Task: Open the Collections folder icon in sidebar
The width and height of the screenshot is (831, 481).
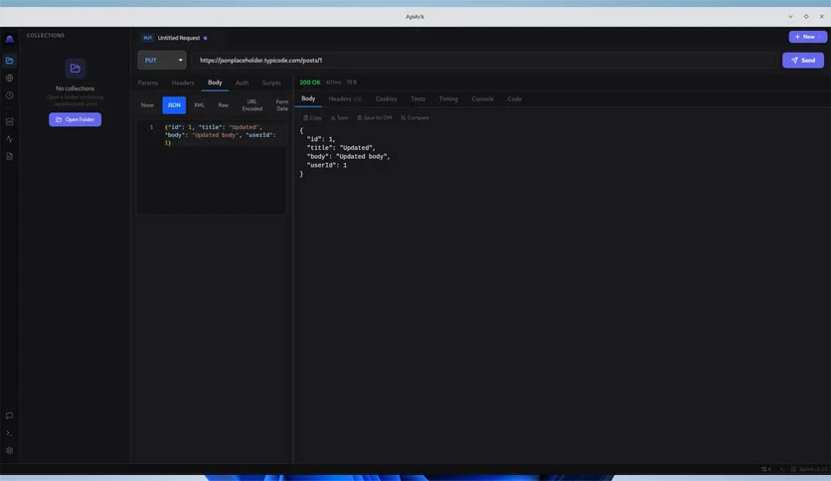Action: [x=10, y=61]
